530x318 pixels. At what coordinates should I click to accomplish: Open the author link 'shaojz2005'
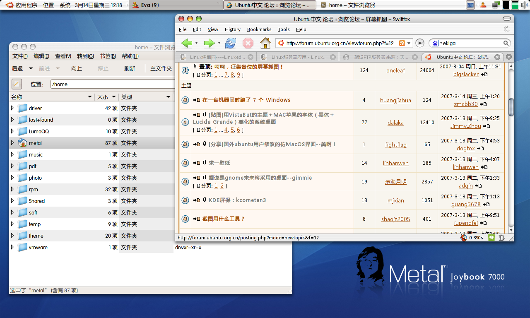[x=395, y=219]
